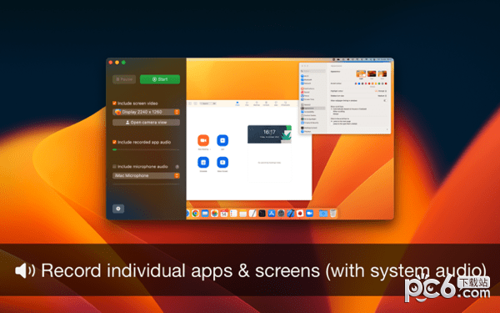Toggle the Include recorded app audio checkbox
This screenshot has height=313, width=500.
coord(114,142)
